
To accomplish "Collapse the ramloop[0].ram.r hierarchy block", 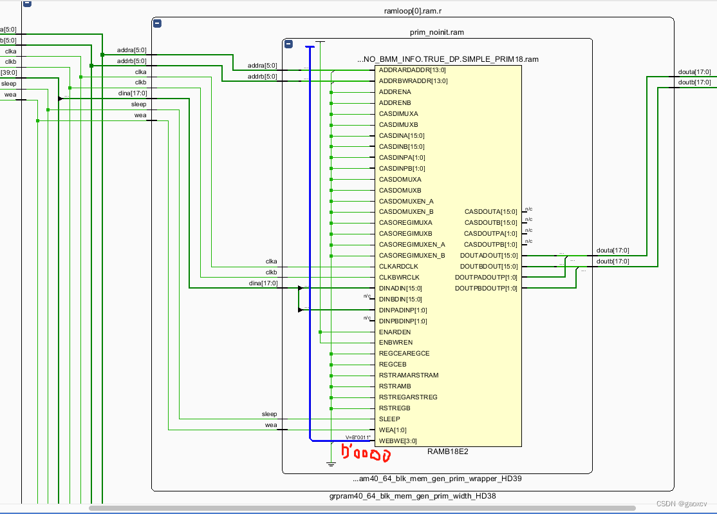I will point(26,4).
